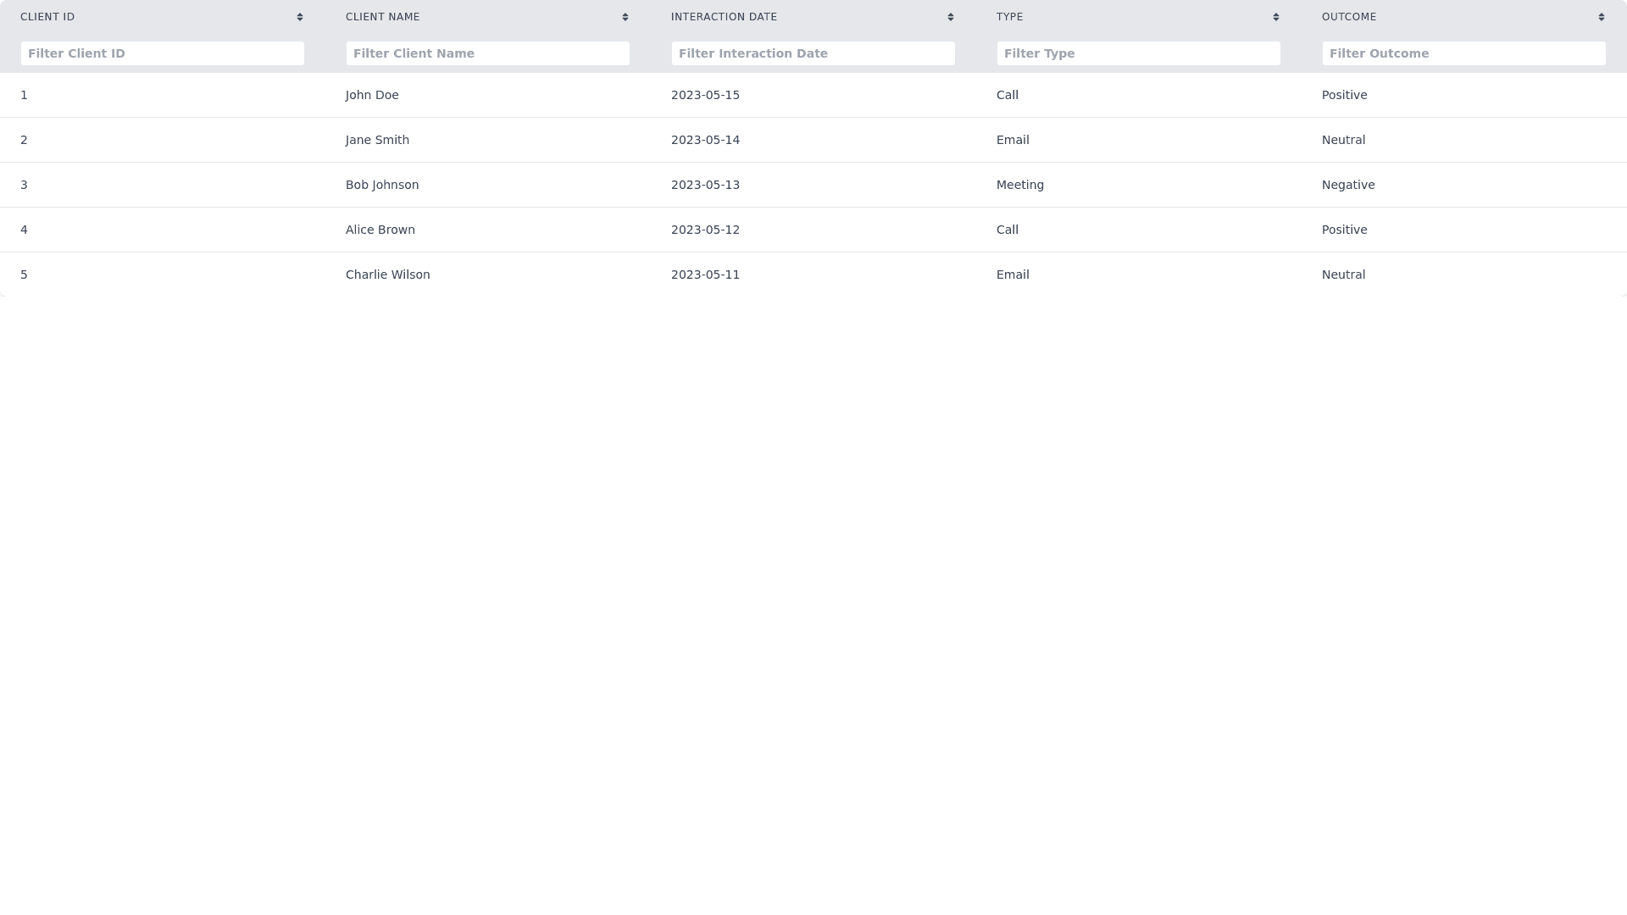Click the Type column sort icon

(x=1276, y=17)
